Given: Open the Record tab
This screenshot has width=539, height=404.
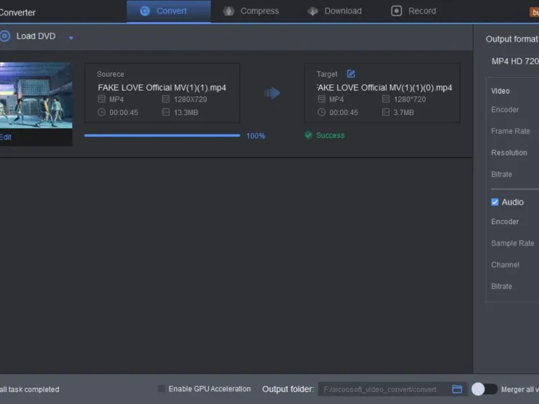Looking at the screenshot, I should [x=414, y=11].
